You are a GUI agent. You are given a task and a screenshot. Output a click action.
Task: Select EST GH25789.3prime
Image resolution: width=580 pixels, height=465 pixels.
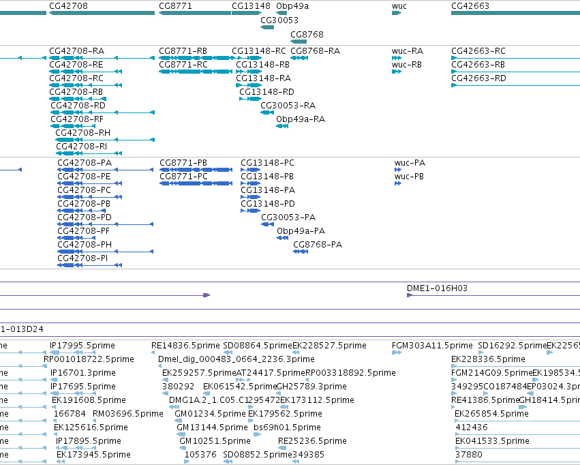pyautogui.click(x=311, y=387)
